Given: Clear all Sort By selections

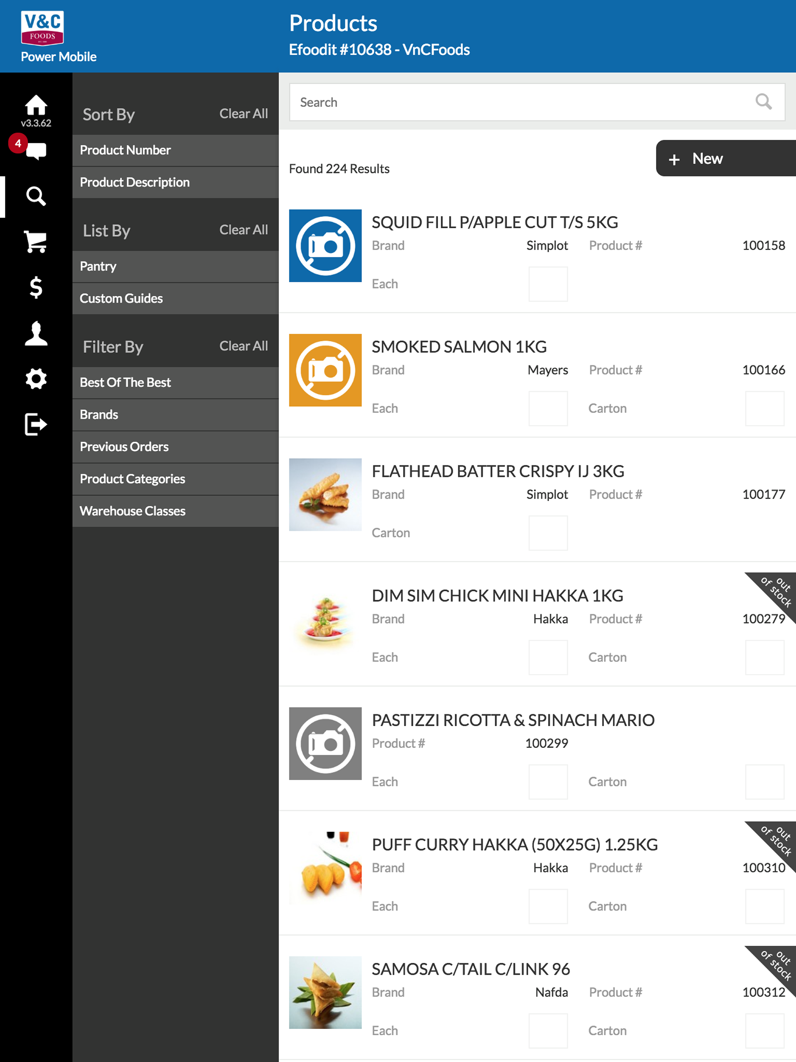Looking at the screenshot, I should pyautogui.click(x=243, y=113).
